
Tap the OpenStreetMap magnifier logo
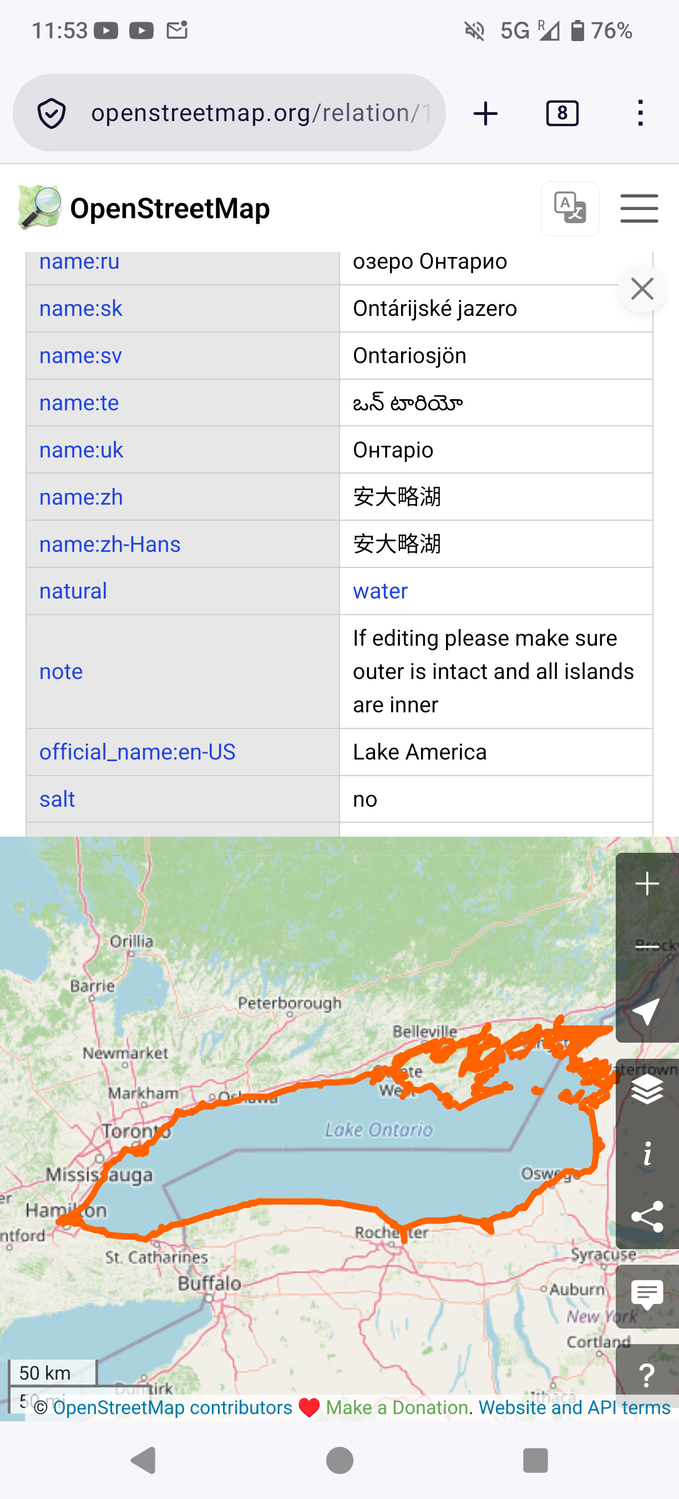39,207
